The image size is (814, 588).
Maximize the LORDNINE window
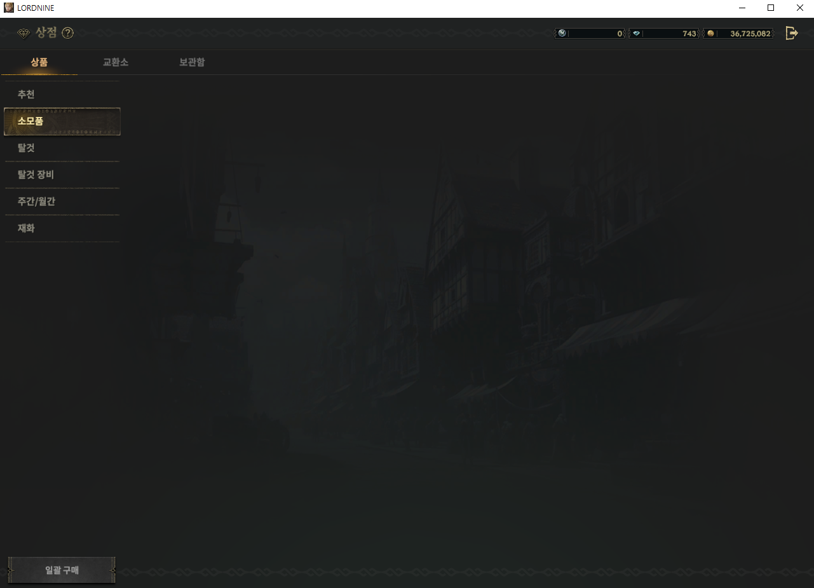(771, 8)
